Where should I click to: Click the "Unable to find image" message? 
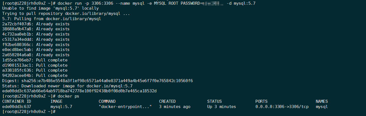(50, 9)
